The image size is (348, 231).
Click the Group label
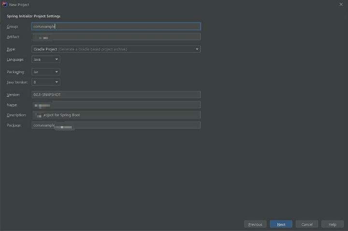[13, 27]
